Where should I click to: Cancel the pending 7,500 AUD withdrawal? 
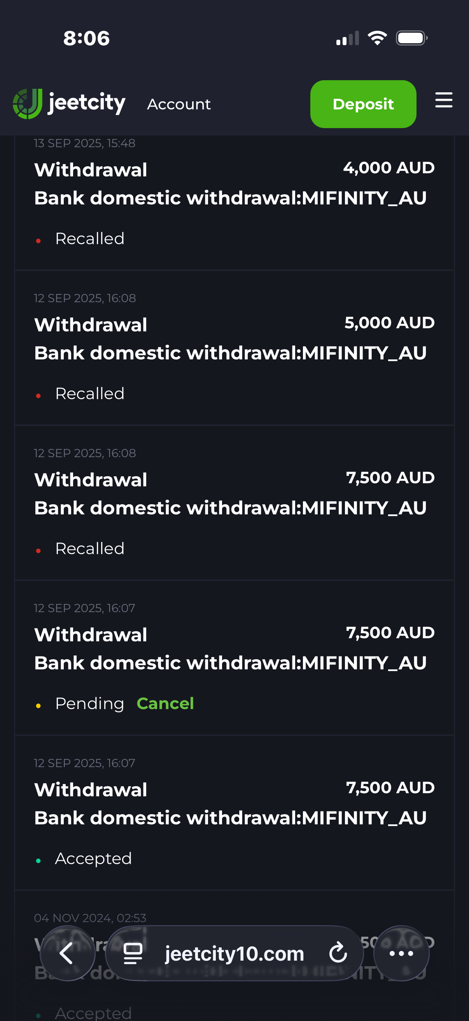click(165, 704)
